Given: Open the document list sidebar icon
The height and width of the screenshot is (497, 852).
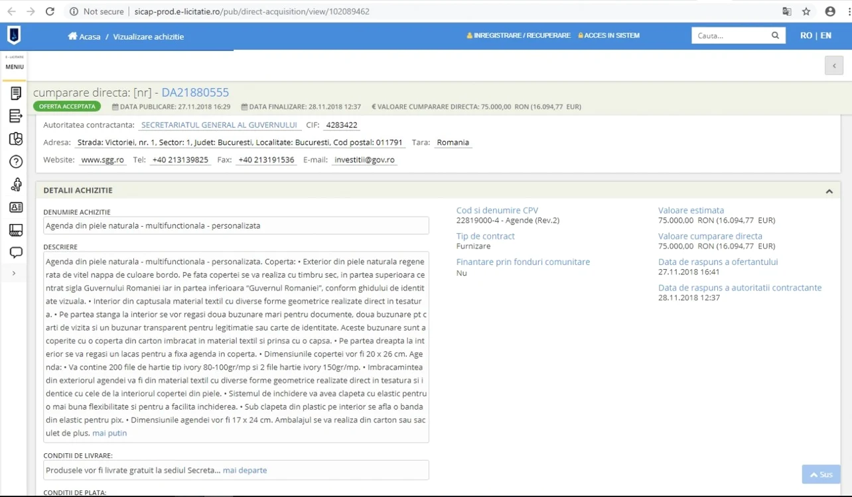Looking at the screenshot, I should 16,93.
